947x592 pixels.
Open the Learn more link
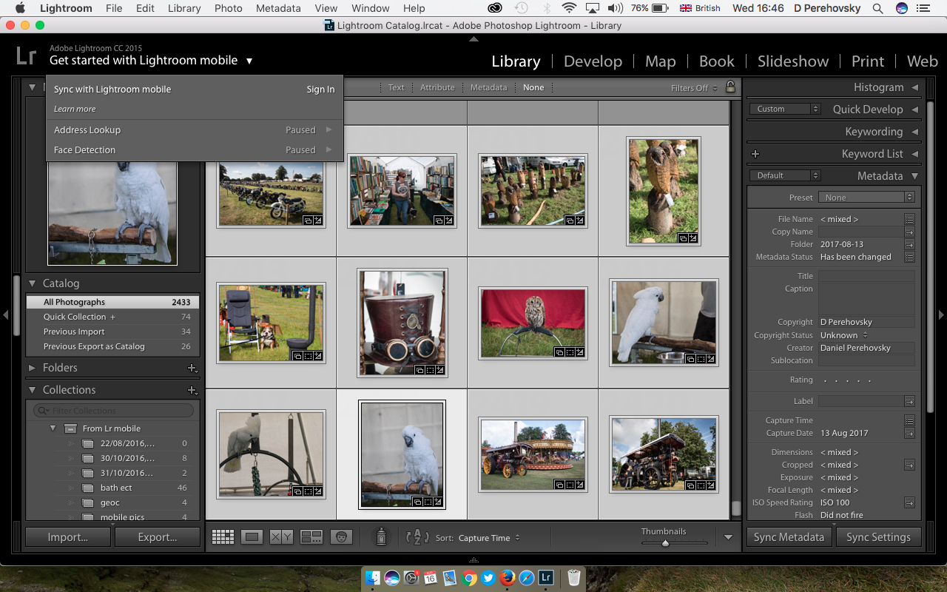click(x=75, y=109)
